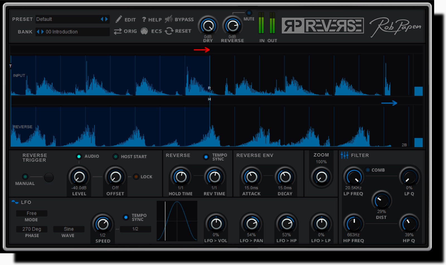Click the LFO > PAN knob
The height and width of the screenshot is (265, 446).
coord(251,223)
